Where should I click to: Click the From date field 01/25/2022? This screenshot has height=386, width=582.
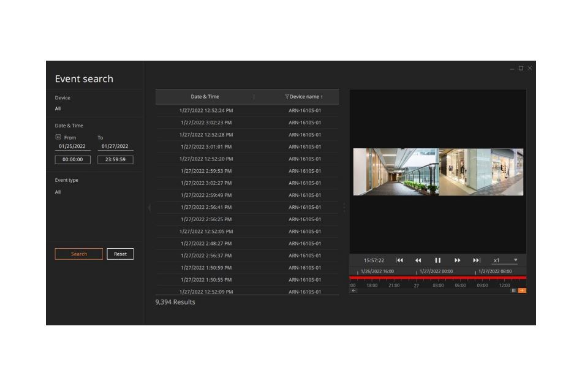pyautogui.click(x=72, y=146)
